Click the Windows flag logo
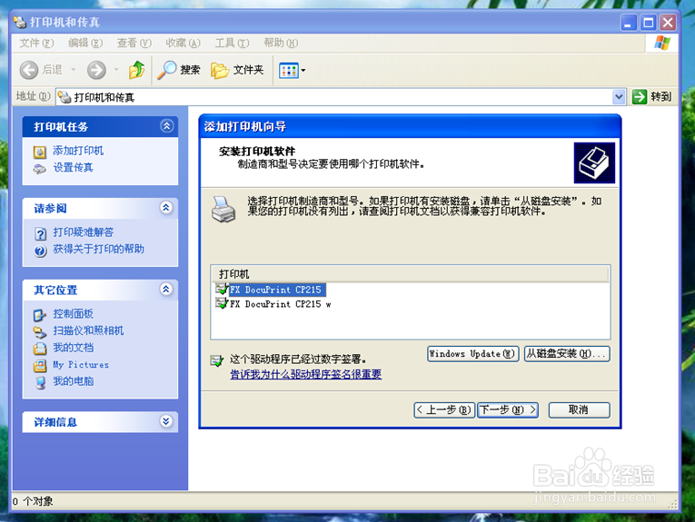Screen dimensions: 695x522 (661, 44)
